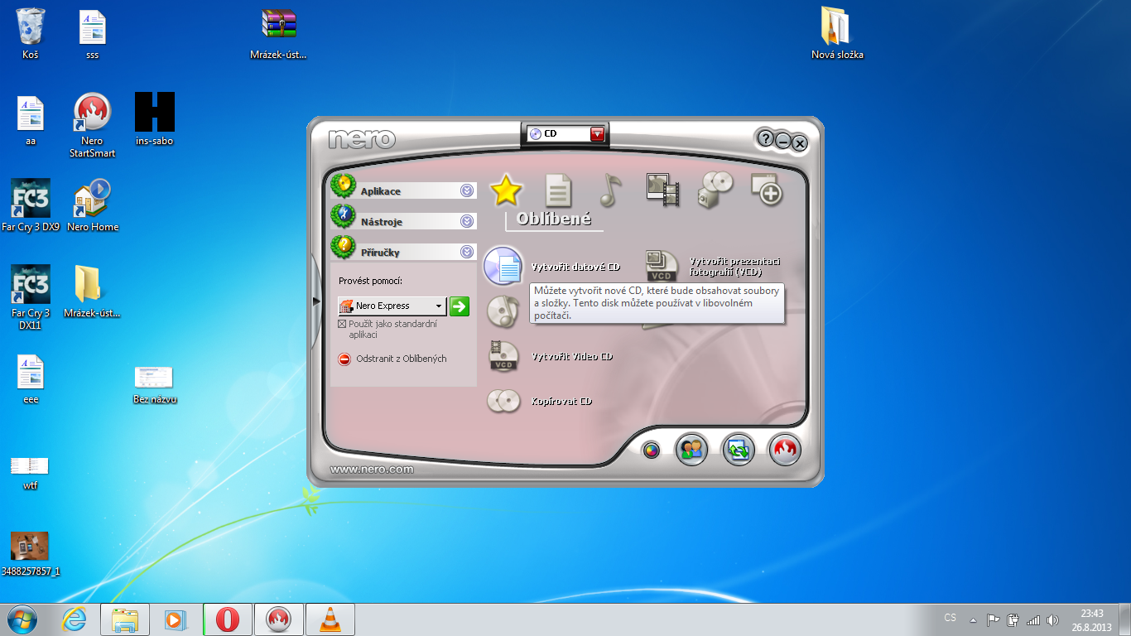Image resolution: width=1131 pixels, height=636 pixels.
Task: Open Nero help question mark button
Action: point(766,139)
